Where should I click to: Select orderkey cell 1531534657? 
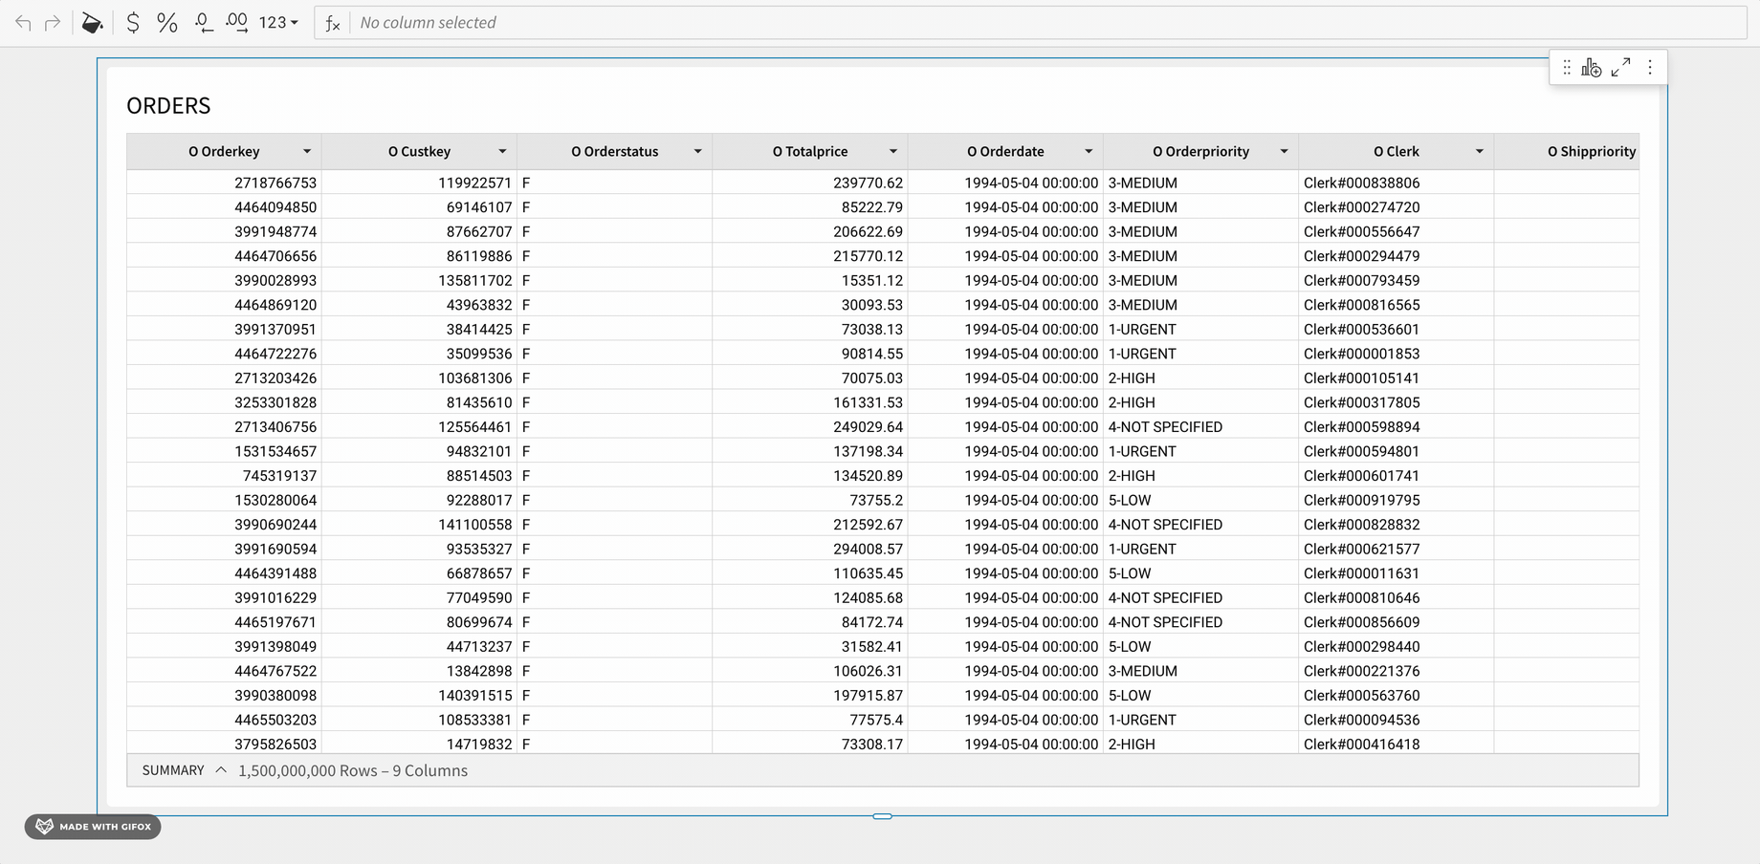click(x=224, y=451)
